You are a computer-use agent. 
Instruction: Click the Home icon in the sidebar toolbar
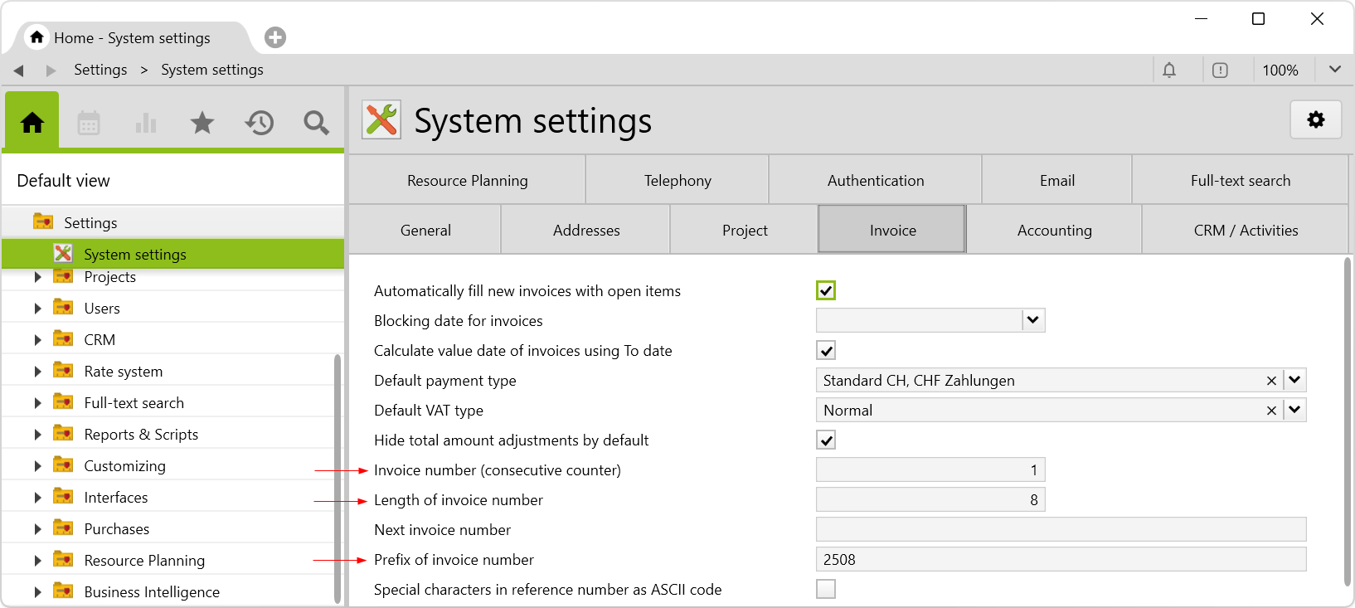point(32,123)
